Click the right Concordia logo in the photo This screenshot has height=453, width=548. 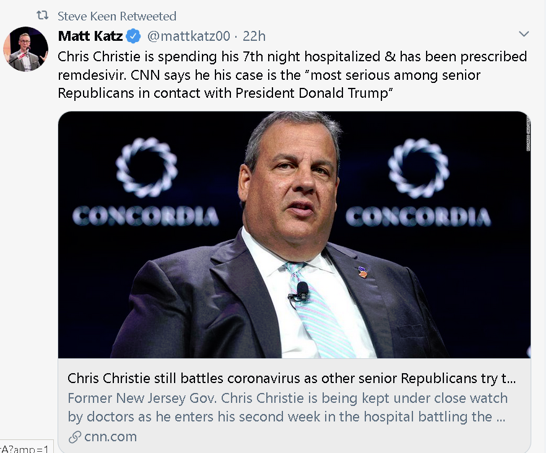pyautogui.click(x=419, y=181)
